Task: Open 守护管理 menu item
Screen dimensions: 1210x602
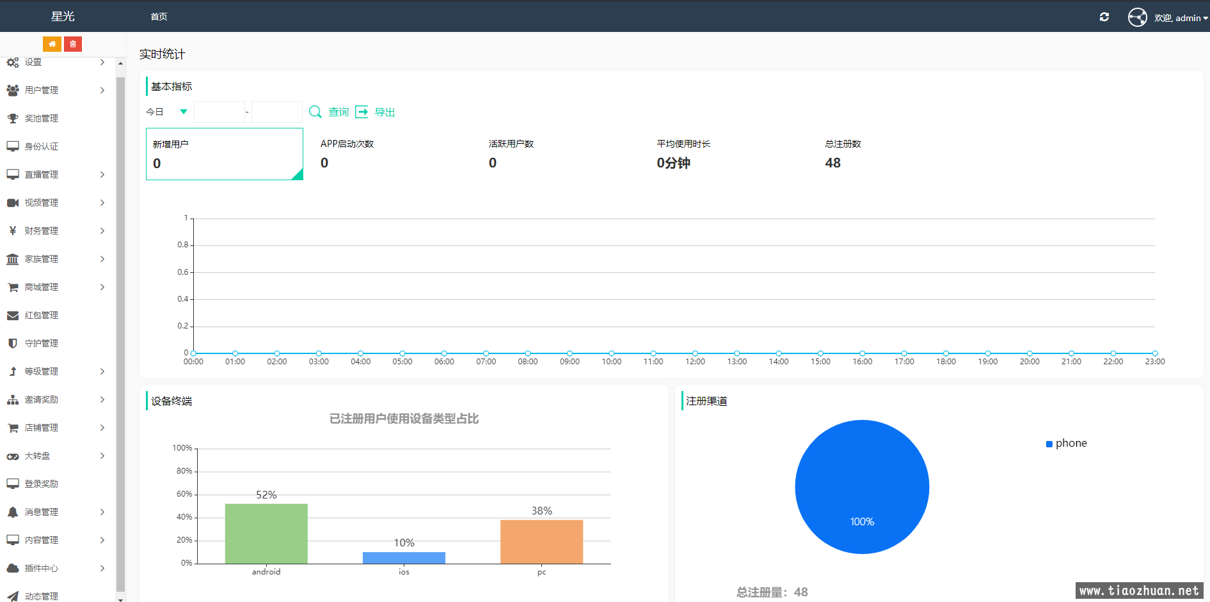Action: [58, 343]
